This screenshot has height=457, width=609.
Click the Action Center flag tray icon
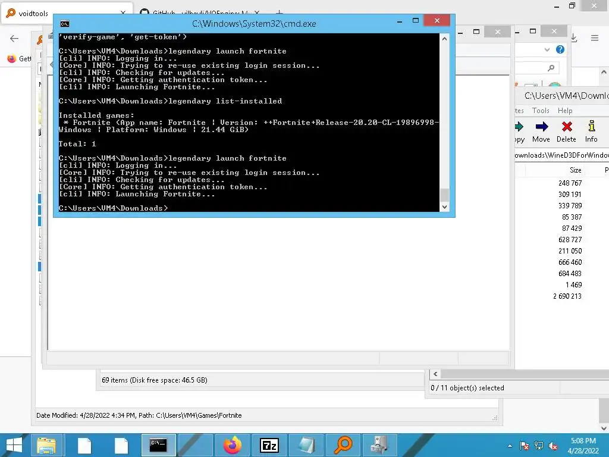pos(525,446)
